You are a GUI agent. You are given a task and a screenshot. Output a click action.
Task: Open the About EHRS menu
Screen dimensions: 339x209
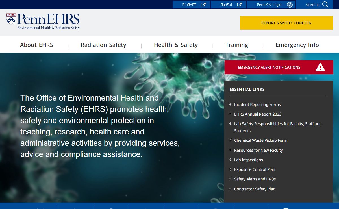point(36,45)
